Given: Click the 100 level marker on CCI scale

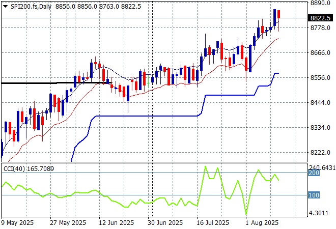Looking at the screenshot, I should pyautogui.click(x=314, y=195).
